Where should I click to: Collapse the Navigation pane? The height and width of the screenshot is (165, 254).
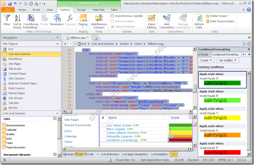[57, 38]
